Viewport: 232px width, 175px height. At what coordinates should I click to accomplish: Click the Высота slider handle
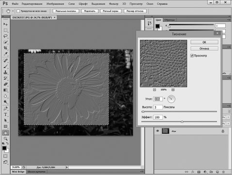tap(143, 111)
